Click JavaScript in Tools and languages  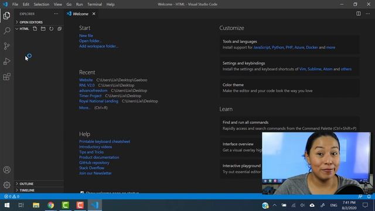pos(262,47)
